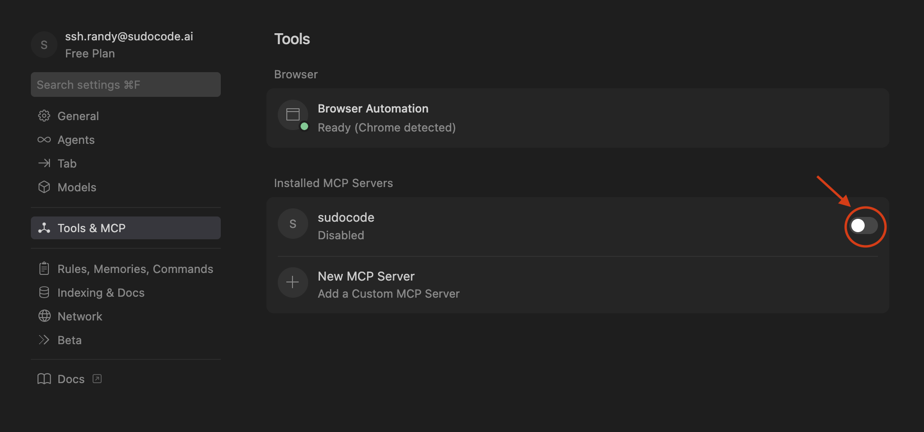Click New MCP Server to add one

(366, 276)
